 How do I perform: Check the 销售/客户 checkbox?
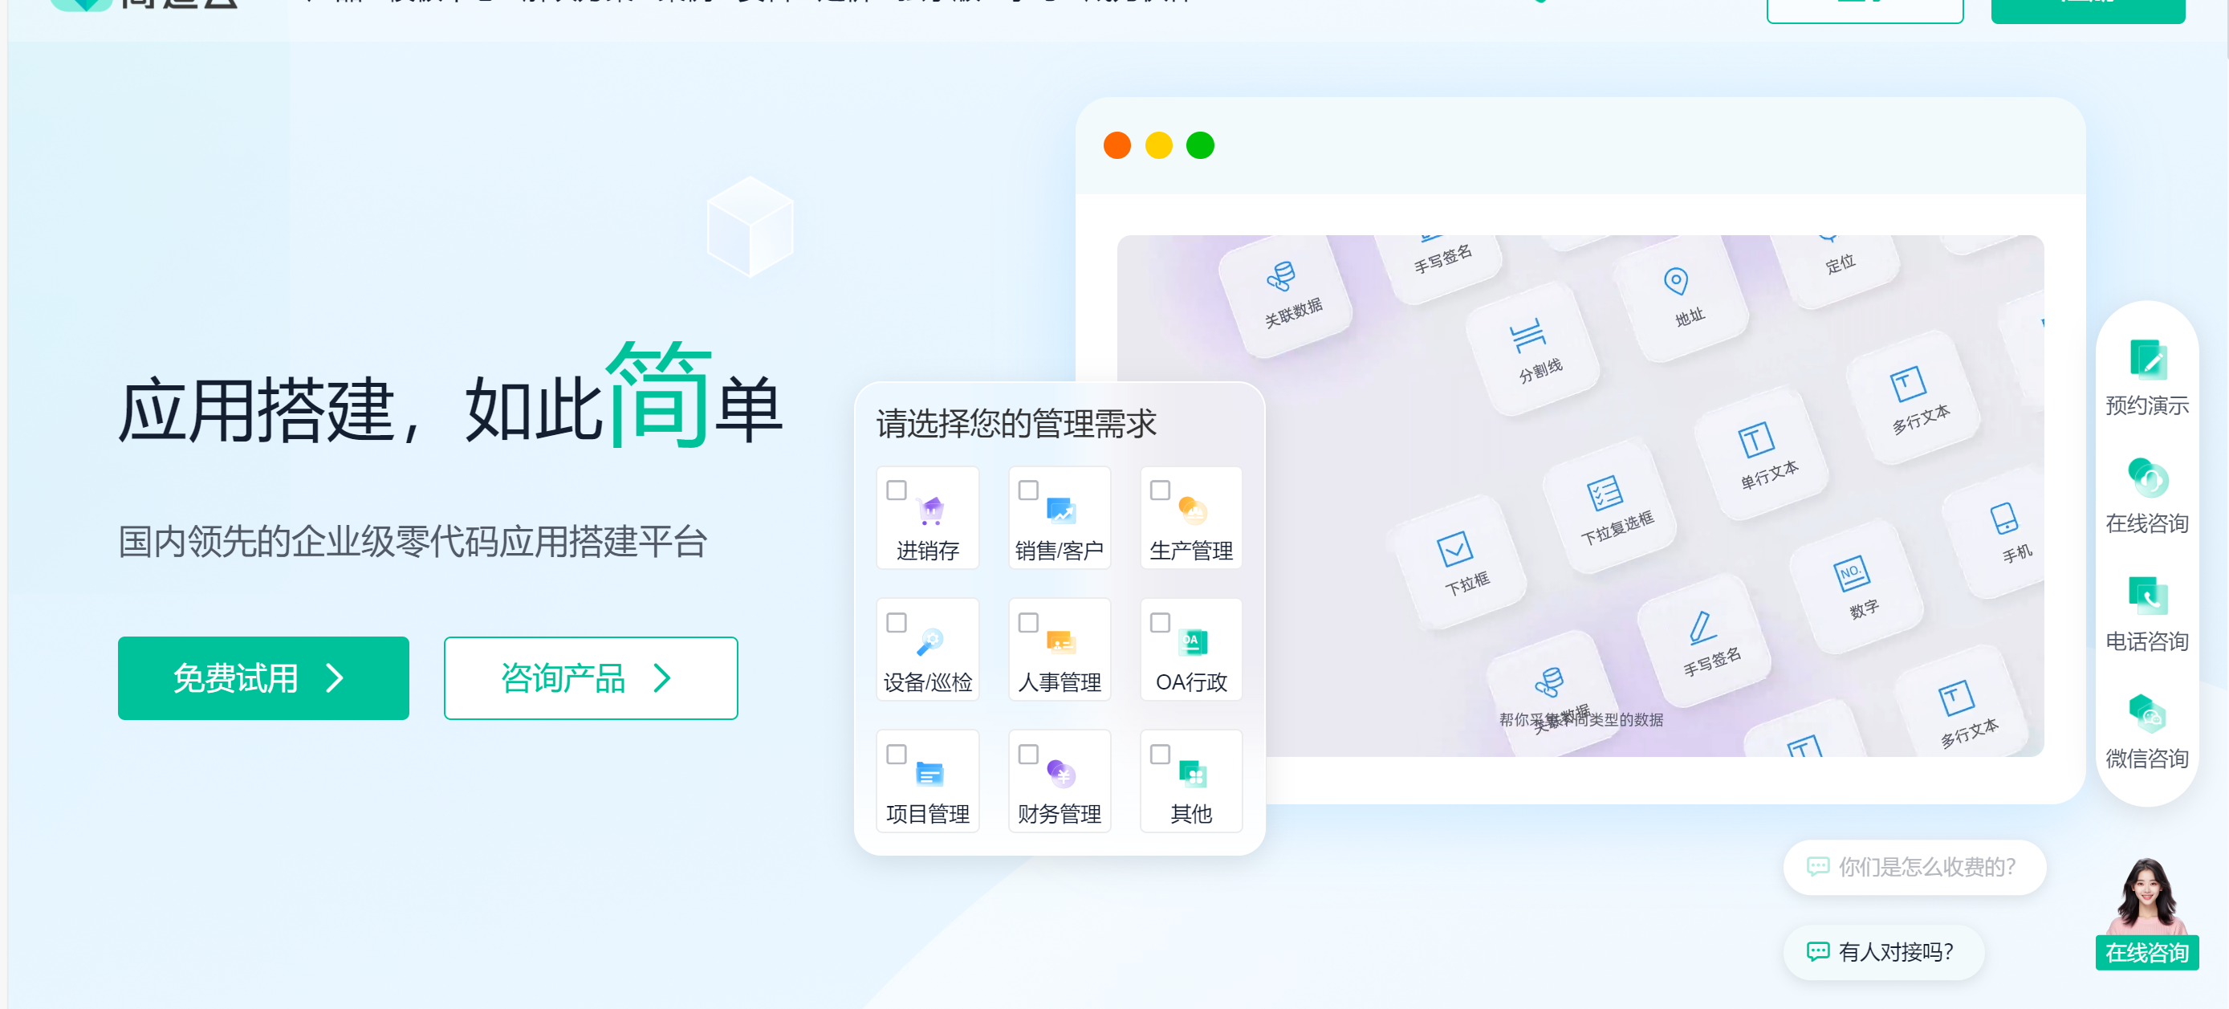point(1028,490)
